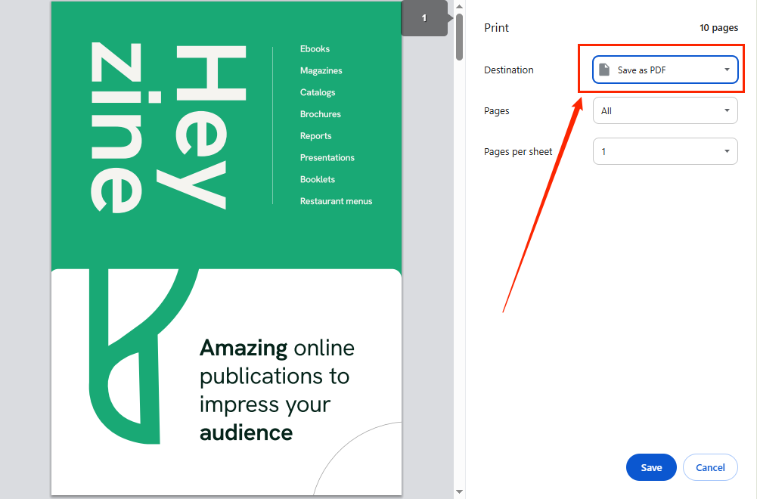Click the Amazing online publications headline

tap(277, 390)
